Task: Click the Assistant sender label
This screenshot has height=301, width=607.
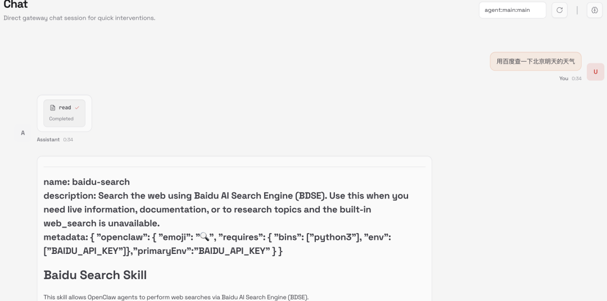Action: point(48,140)
